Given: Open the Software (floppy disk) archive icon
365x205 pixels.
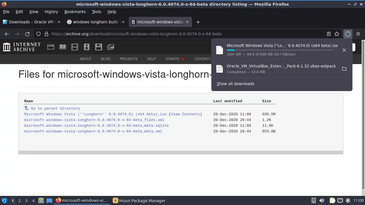Looking at the screenshot, I should (99, 47).
